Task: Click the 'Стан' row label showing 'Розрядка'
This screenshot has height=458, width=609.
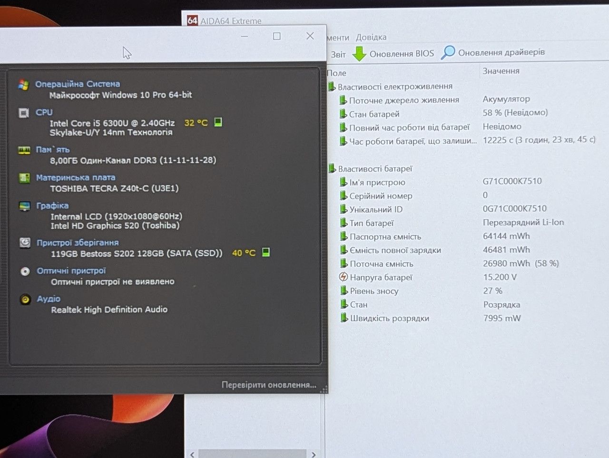Action: pyautogui.click(x=359, y=304)
